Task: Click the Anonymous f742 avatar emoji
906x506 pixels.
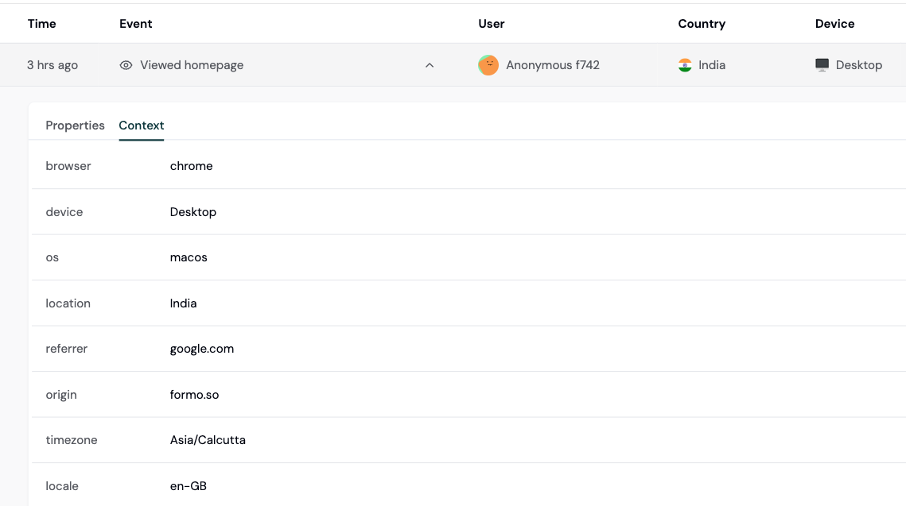Action: pyautogui.click(x=488, y=64)
